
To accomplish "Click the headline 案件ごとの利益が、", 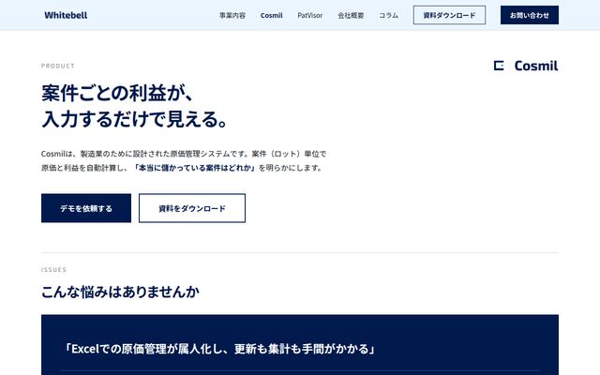I will coord(117,93).
